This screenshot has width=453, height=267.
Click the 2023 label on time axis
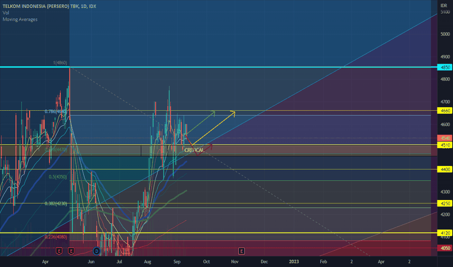click(x=294, y=262)
